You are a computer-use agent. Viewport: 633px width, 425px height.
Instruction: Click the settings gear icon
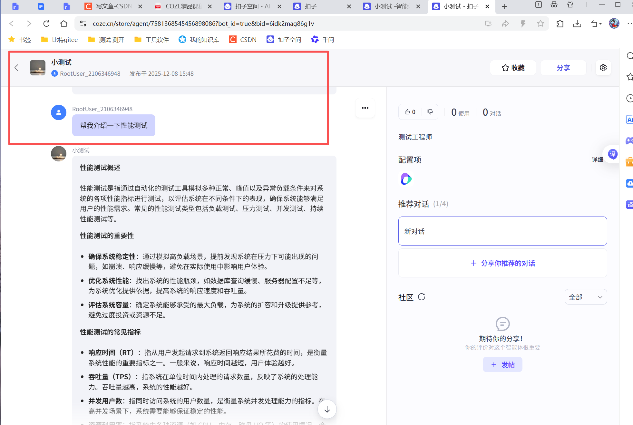tap(603, 68)
